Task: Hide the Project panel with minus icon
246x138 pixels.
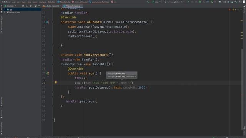Action: pyautogui.click(x=39, y=6)
